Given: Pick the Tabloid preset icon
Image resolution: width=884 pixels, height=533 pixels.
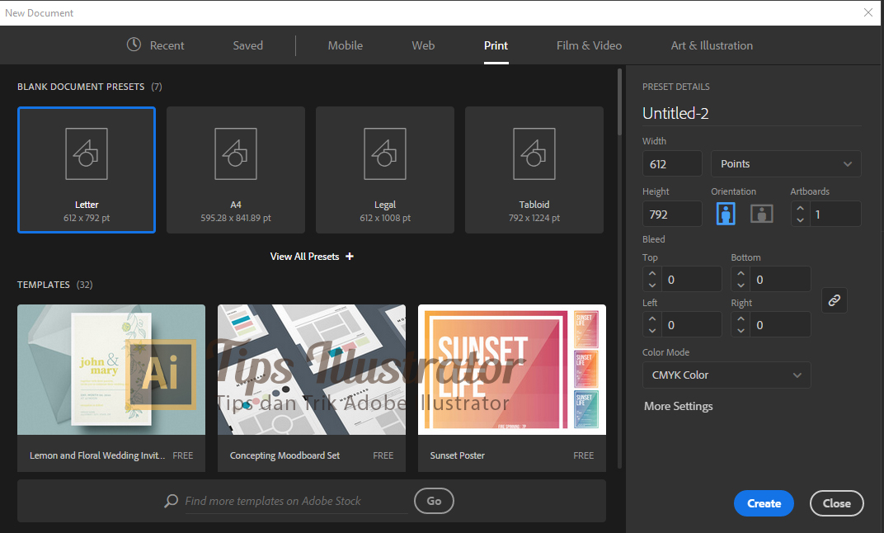Looking at the screenshot, I should (534, 153).
